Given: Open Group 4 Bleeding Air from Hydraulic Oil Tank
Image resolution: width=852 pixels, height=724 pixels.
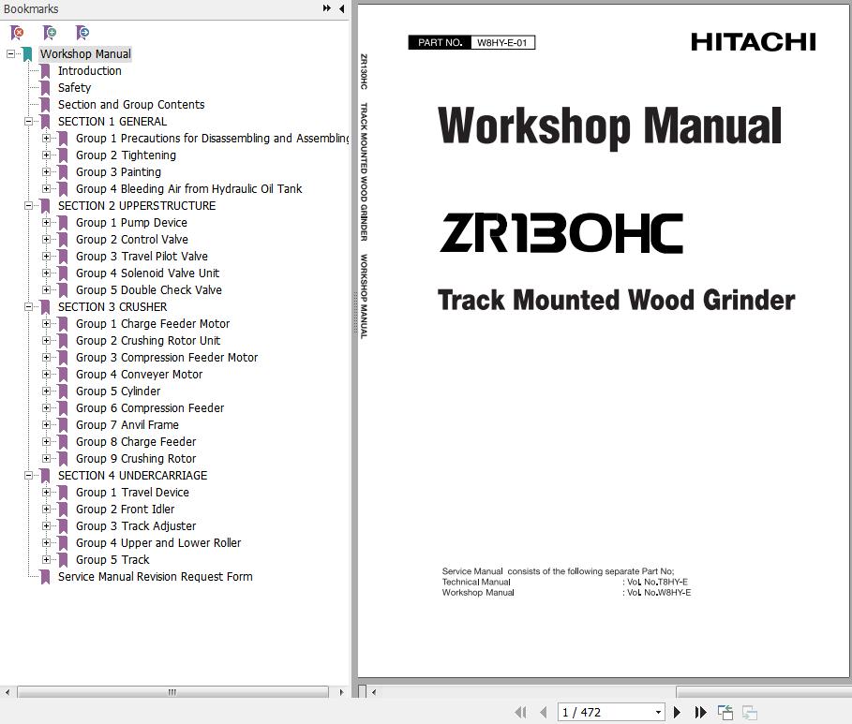Looking at the screenshot, I should tap(189, 188).
